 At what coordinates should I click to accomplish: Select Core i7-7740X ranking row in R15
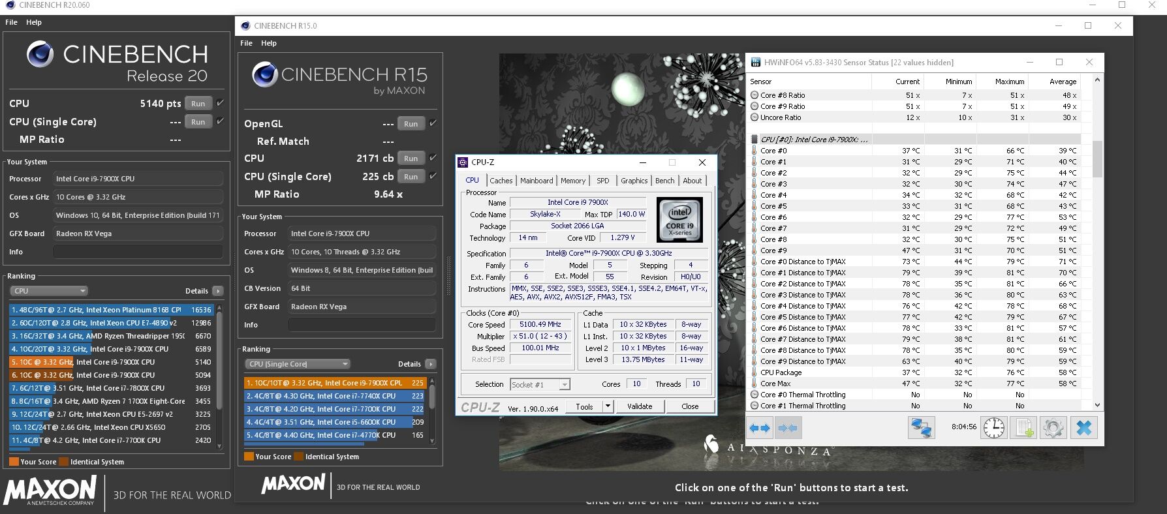pos(335,396)
